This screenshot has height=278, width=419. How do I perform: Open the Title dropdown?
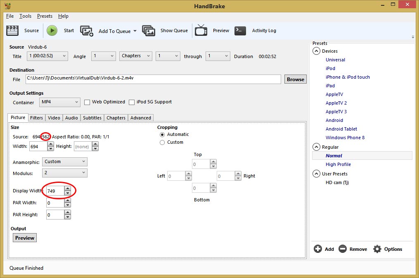(x=47, y=56)
